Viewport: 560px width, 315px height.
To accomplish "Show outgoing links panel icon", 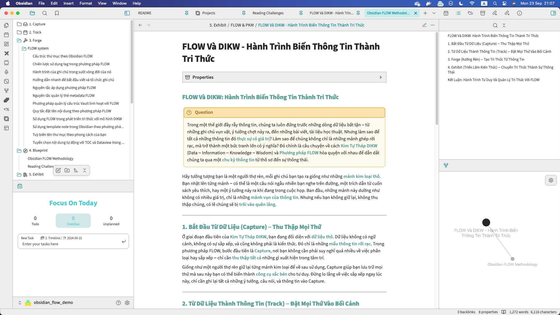I will point(507,13).
